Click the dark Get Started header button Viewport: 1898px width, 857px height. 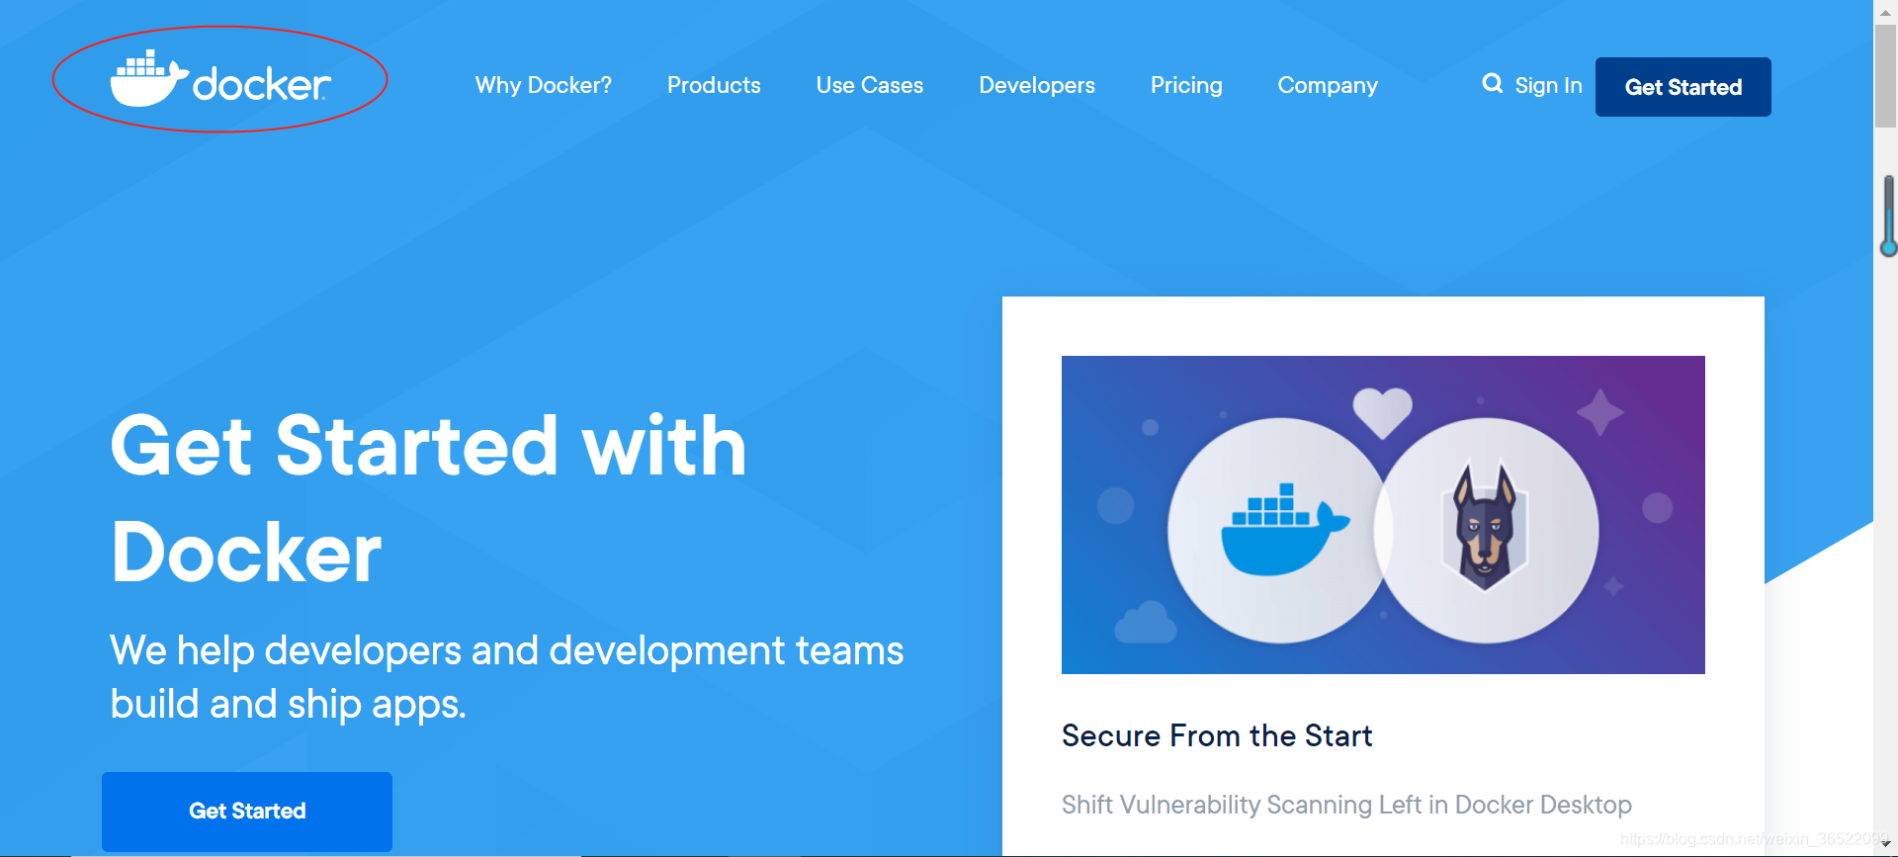[x=1683, y=87]
